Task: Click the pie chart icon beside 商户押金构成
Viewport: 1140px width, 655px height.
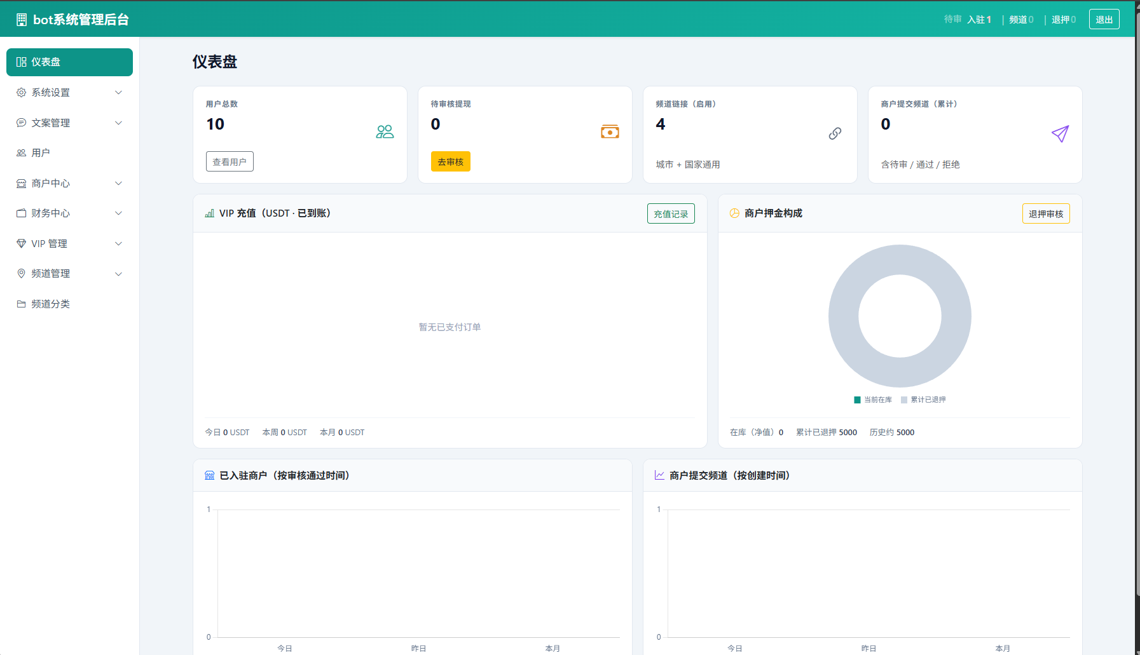Action: click(x=734, y=213)
